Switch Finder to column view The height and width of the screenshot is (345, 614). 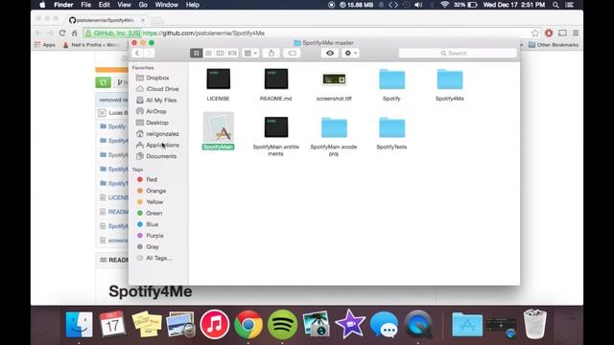pyautogui.click(x=220, y=54)
